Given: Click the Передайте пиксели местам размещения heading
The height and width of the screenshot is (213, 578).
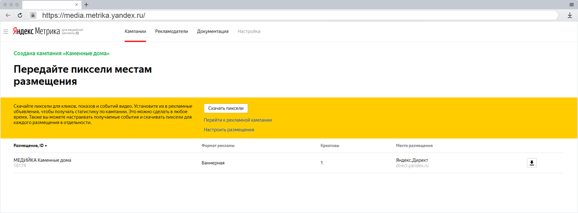Looking at the screenshot, I should 82,75.
